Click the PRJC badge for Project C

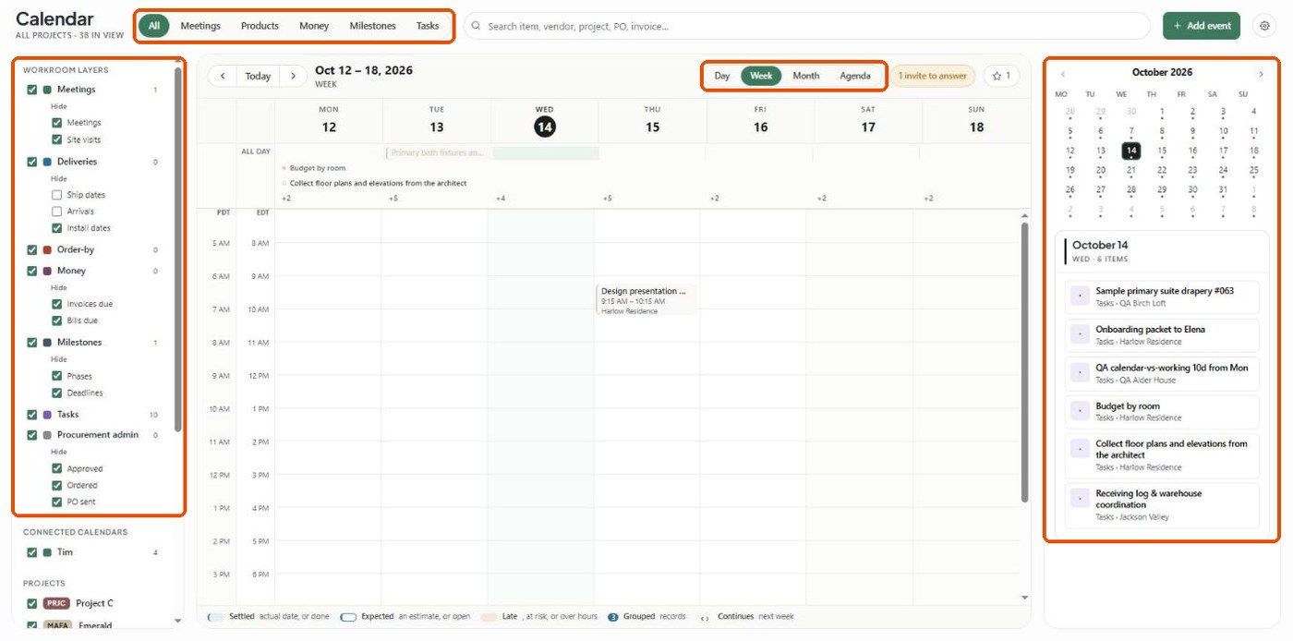click(x=56, y=603)
